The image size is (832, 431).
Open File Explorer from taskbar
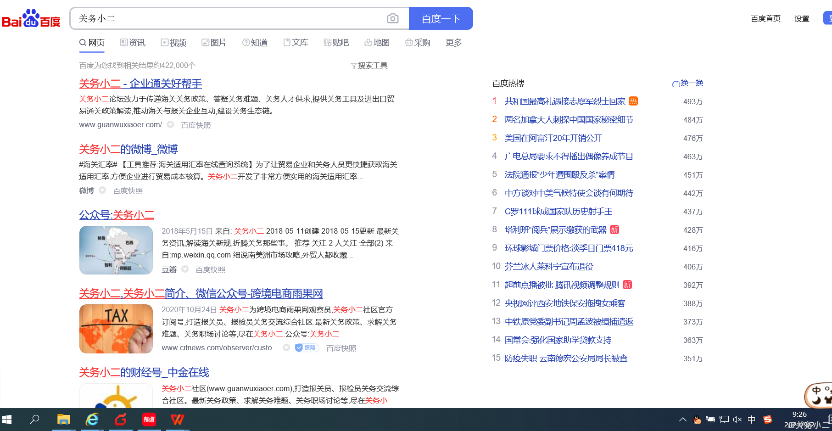63,420
